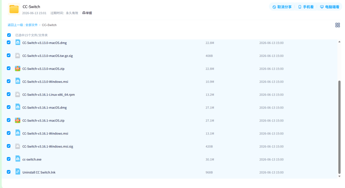Image resolution: width=345 pixels, height=188 pixels.
Task: Click file icon of CC-Switch-v3.13.0-macOS.dmg
Action: 18,43
